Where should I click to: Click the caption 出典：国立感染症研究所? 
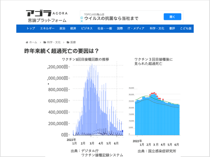(157, 151)
